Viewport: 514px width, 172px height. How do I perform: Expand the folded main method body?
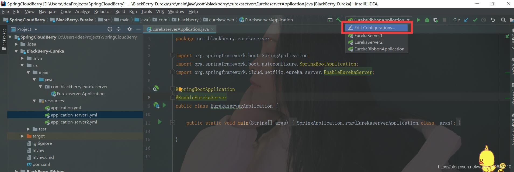click(x=172, y=123)
